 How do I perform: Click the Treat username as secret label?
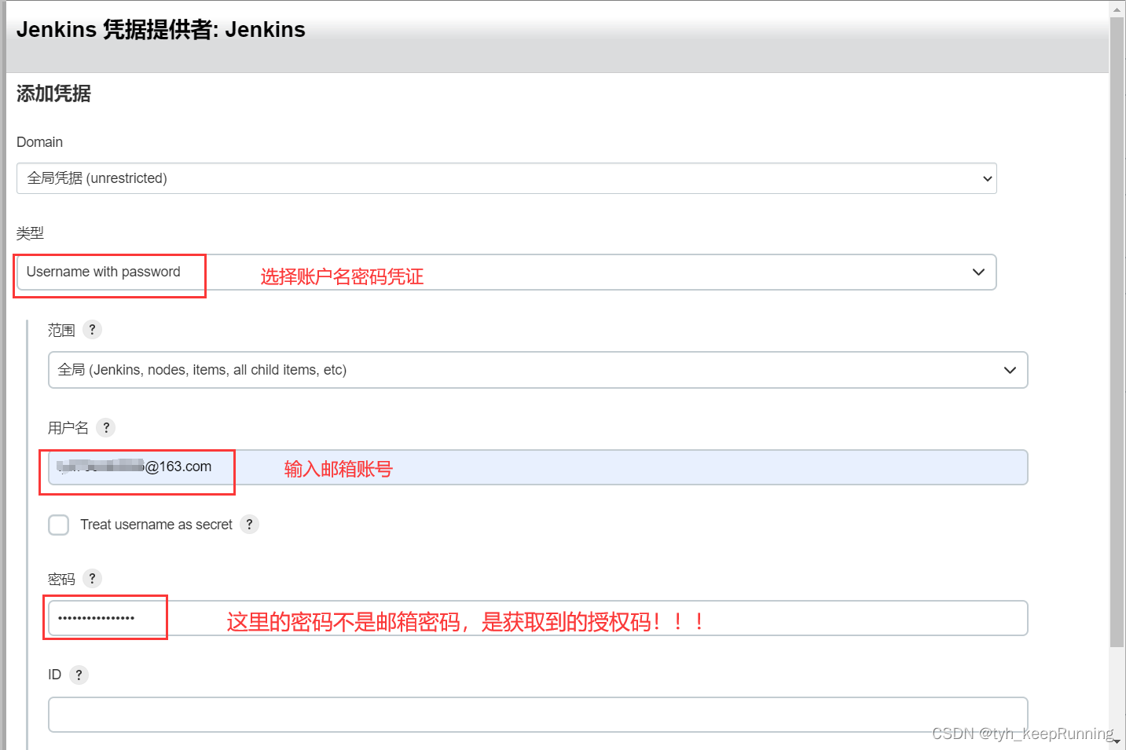[x=156, y=525]
